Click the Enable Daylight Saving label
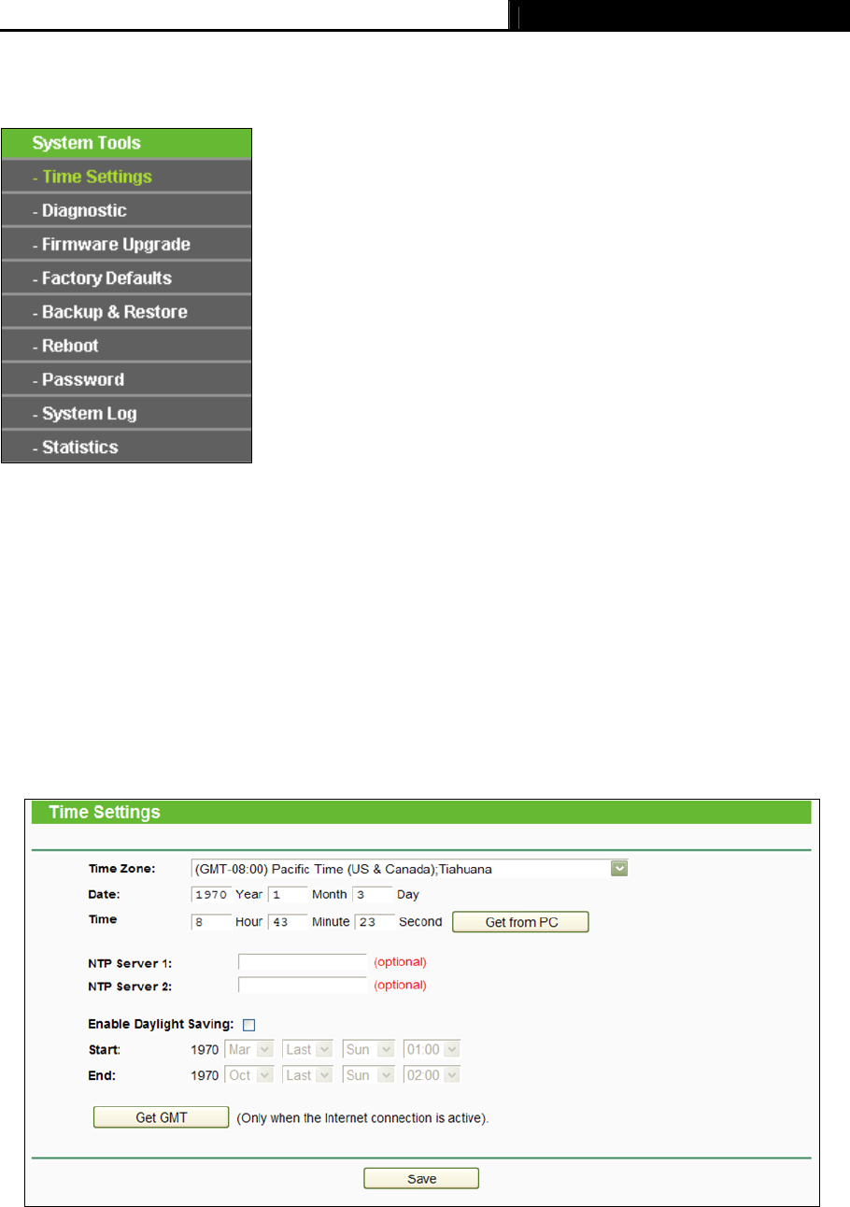 [x=161, y=1026]
